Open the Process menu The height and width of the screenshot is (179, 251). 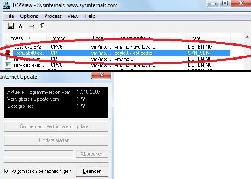tap(53, 16)
